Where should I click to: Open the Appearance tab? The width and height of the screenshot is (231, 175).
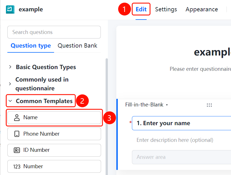pyautogui.click(x=202, y=9)
